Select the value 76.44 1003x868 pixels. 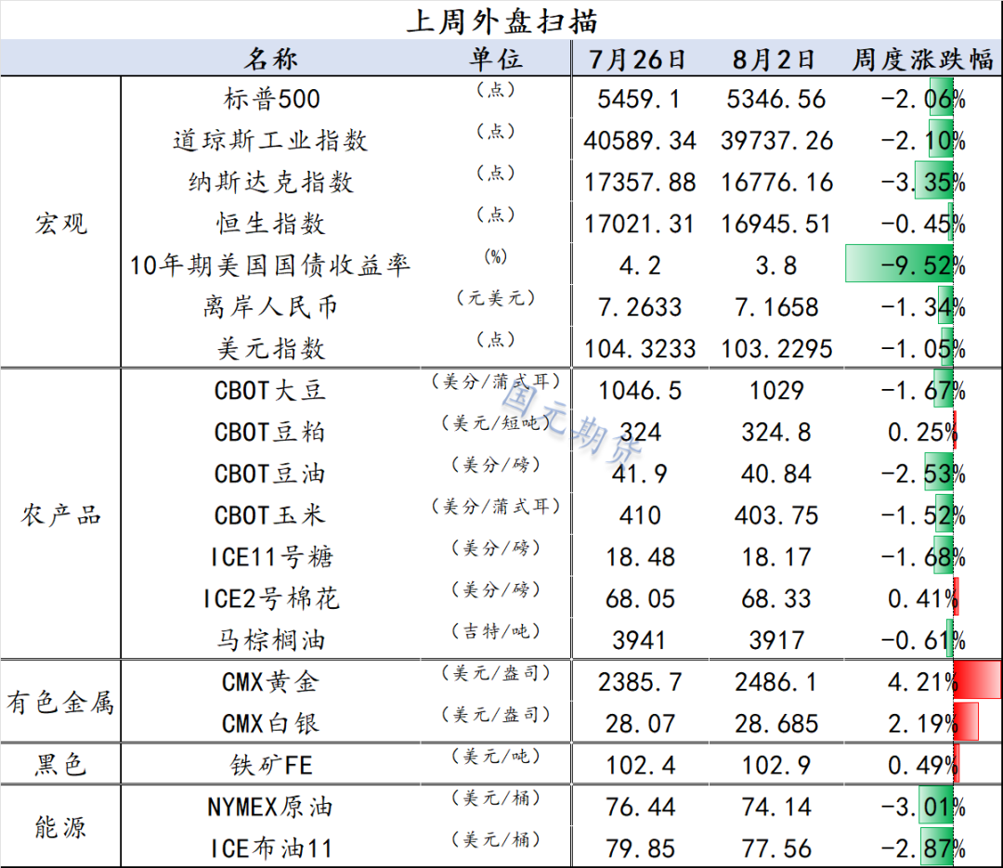click(x=640, y=807)
